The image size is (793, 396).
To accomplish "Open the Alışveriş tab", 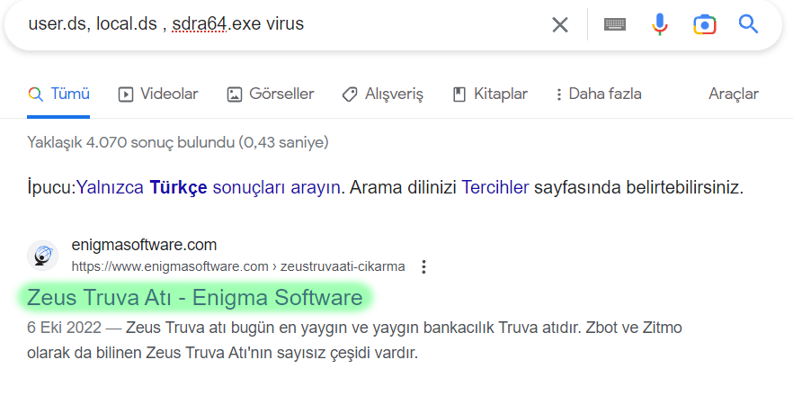I will [x=382, y=94].
